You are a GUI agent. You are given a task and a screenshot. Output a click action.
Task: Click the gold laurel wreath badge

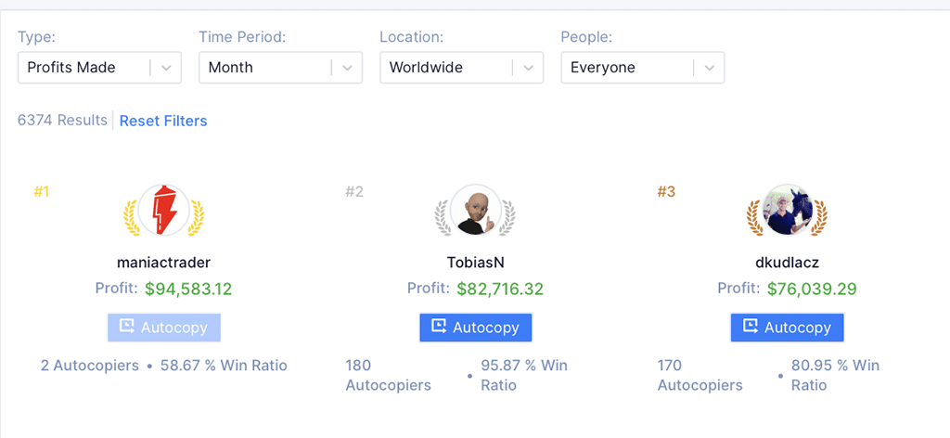click(x=163, y=217)
